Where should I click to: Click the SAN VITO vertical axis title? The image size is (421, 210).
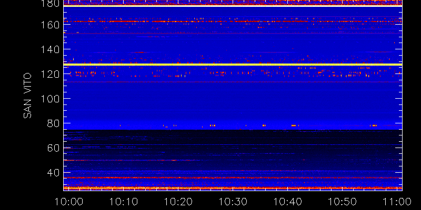click(27, 96)
